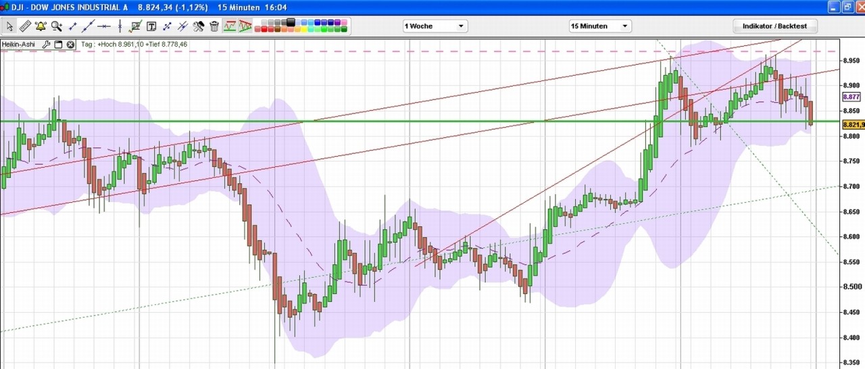Remove the Heikin-Ashi indicator
Viewport: 865px width, 369px height.
point(70,45)
